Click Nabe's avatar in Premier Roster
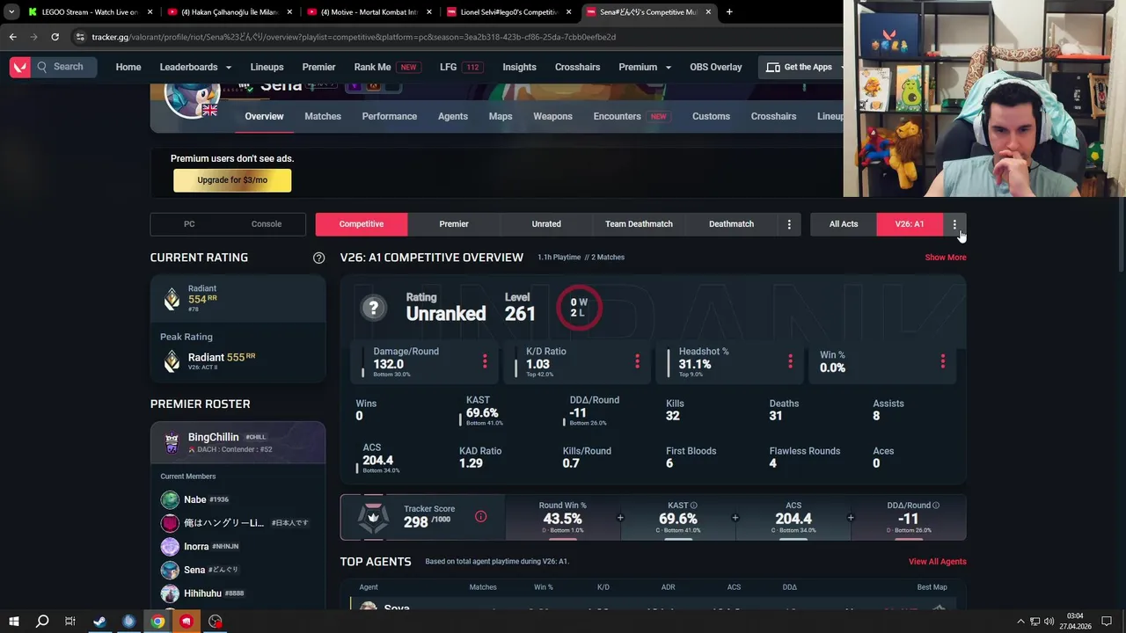1126x633 pixels. coord(170,499)
